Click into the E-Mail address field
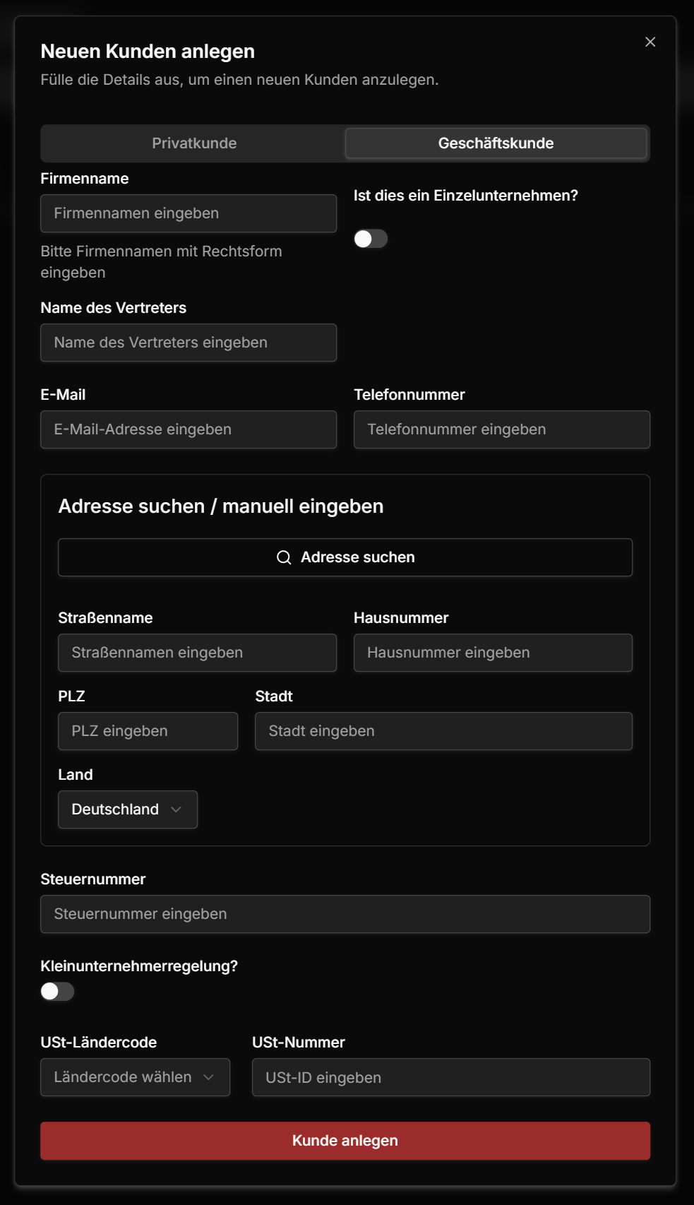The width and height of the screenshot is (694, 1205). pos(189,429)
